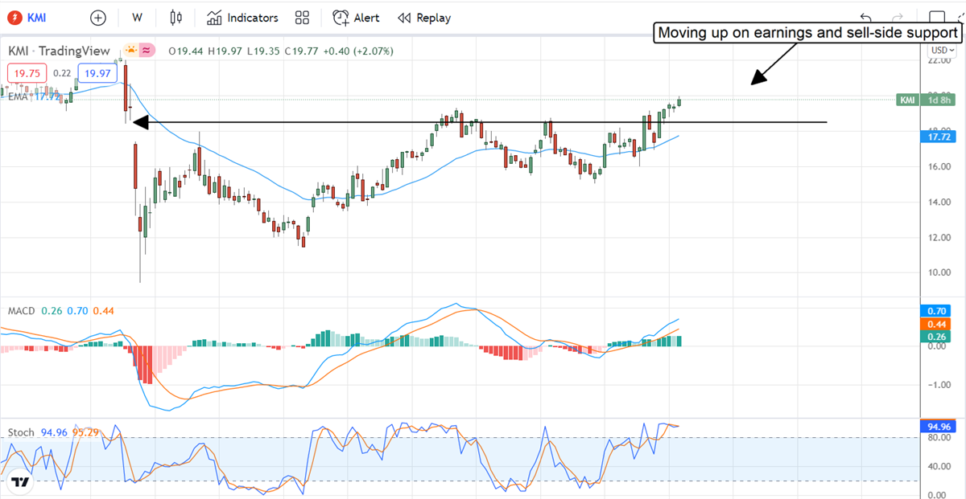This screenshot has height=499, width=966.
Task: Click the TradingView logo in chart corner
Action: tap(21, 482)
